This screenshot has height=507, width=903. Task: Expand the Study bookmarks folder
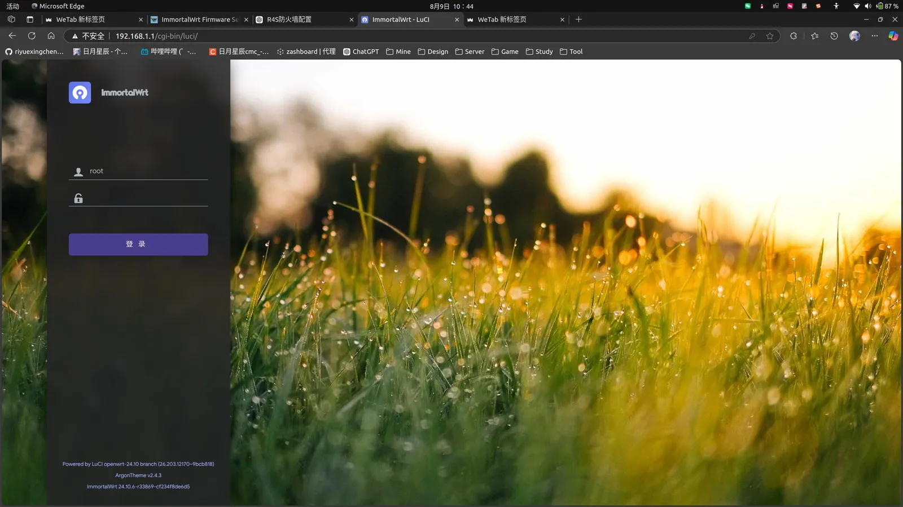[539, 52]
